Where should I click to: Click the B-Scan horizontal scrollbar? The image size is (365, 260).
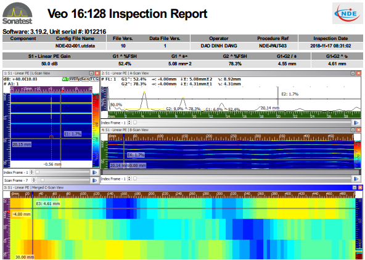231,172
